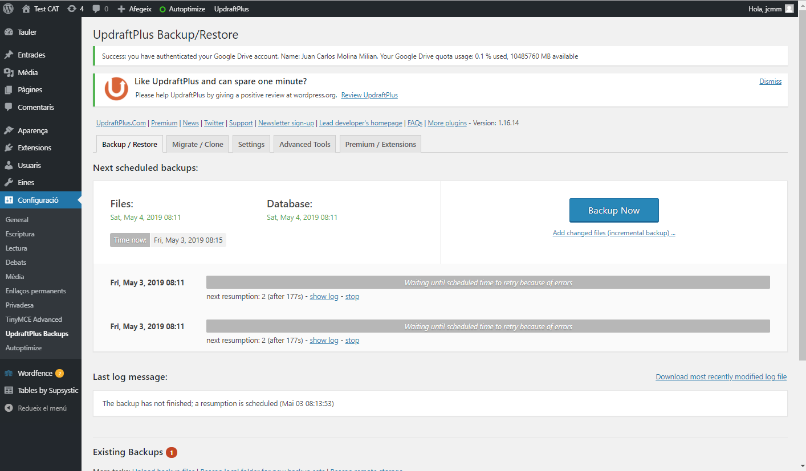This screenshot has height=471, width=806.
Task: Open the WordPress logo menu
Action: [x=9, y=9]
